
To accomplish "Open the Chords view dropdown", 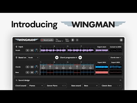I will [115, 58].
